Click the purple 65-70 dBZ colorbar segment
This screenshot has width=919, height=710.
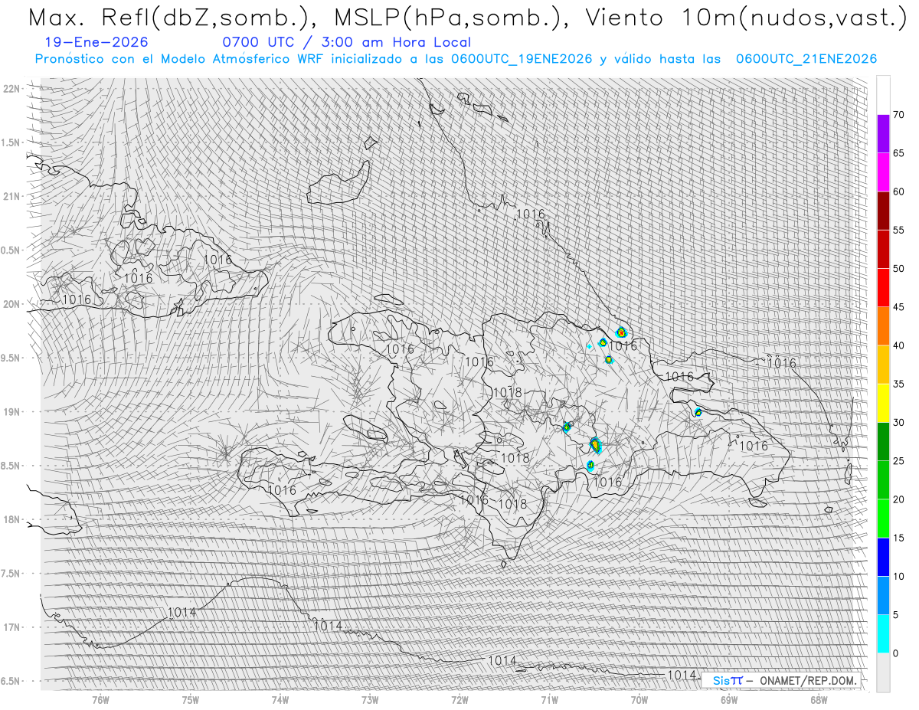coord(883,134)
